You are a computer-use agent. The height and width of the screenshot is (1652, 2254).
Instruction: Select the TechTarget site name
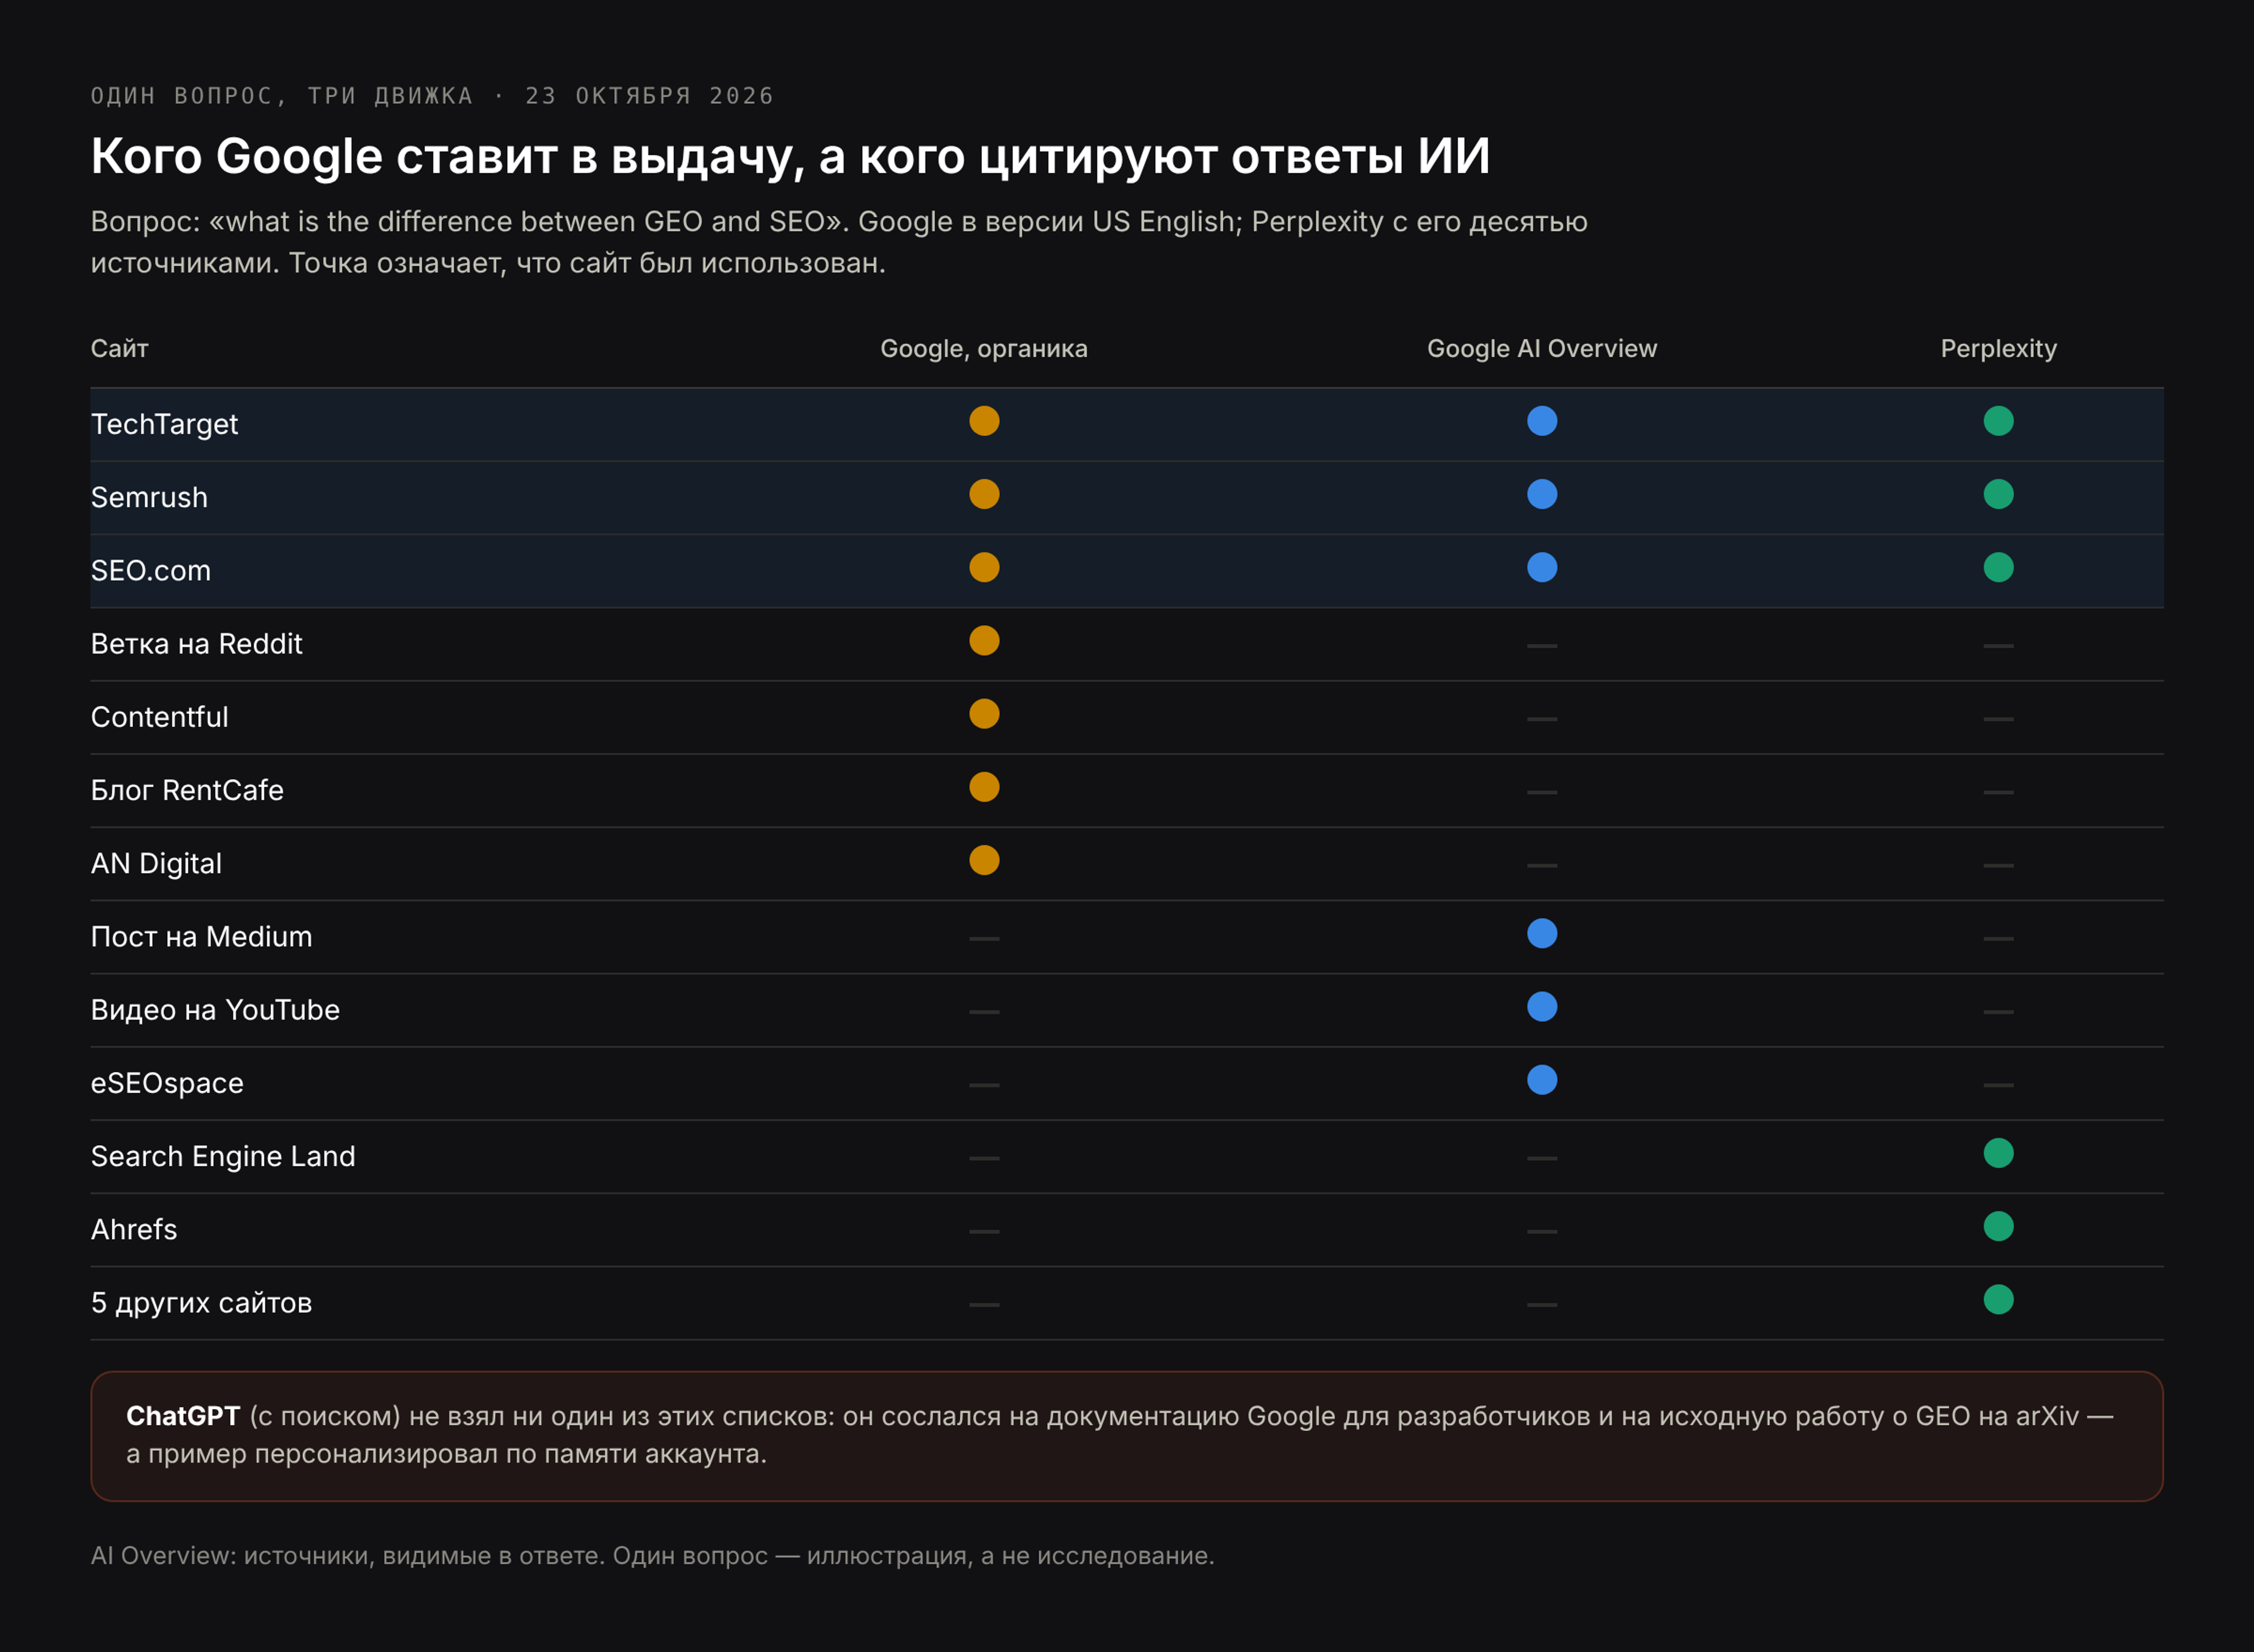pos(164,424)
